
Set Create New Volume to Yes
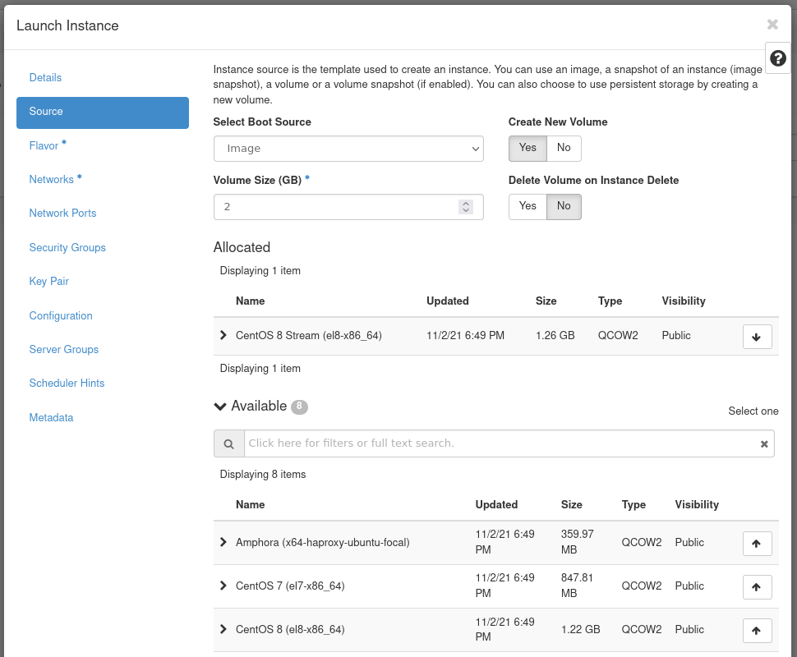pyautogui.click(x=527, y=148)
